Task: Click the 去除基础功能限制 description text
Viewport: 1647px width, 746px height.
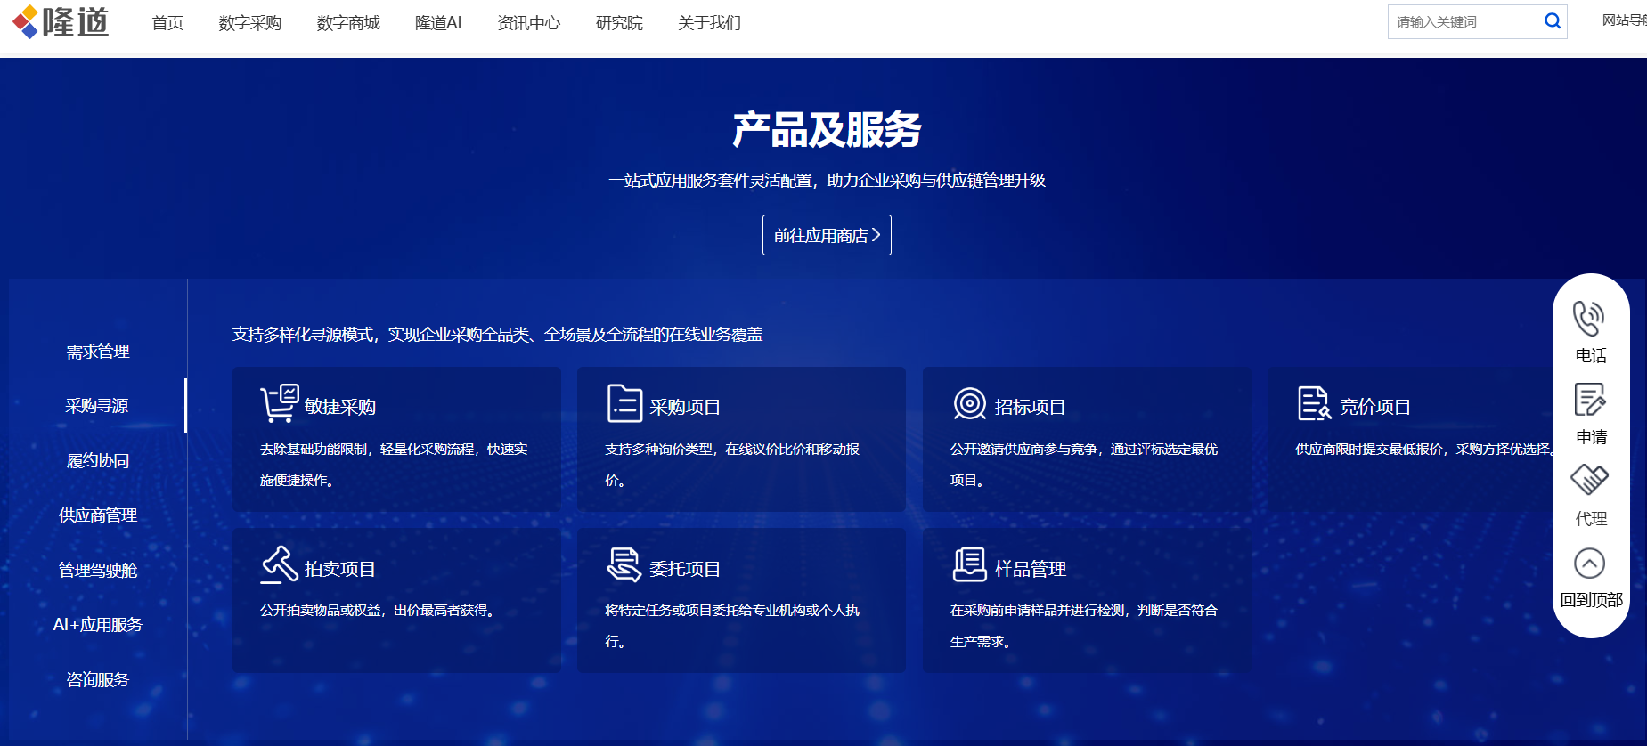Action: click(394, 465)
